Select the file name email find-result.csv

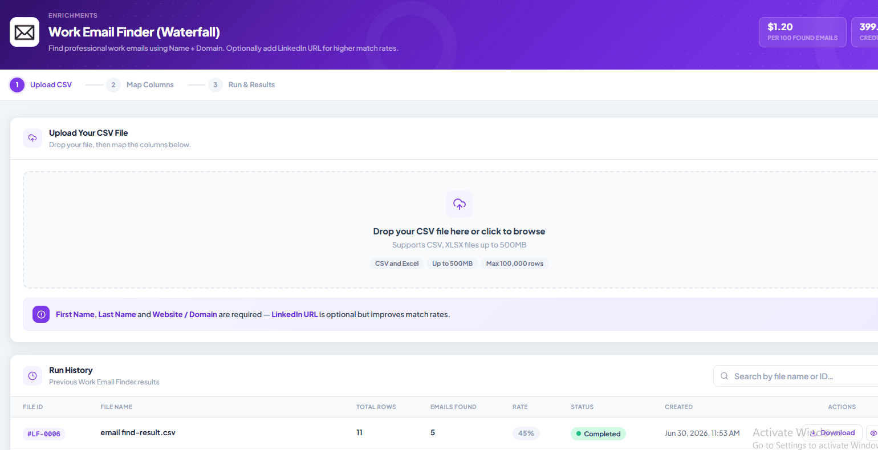coord(138,433)
